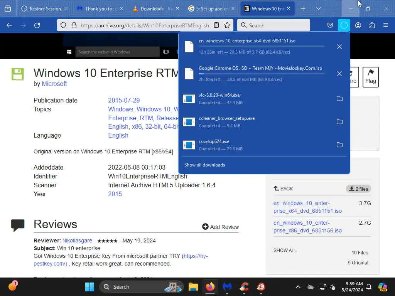
Task: Show vlc-3.0.20-win64.exe in folder
Action: tap(339, 99)
